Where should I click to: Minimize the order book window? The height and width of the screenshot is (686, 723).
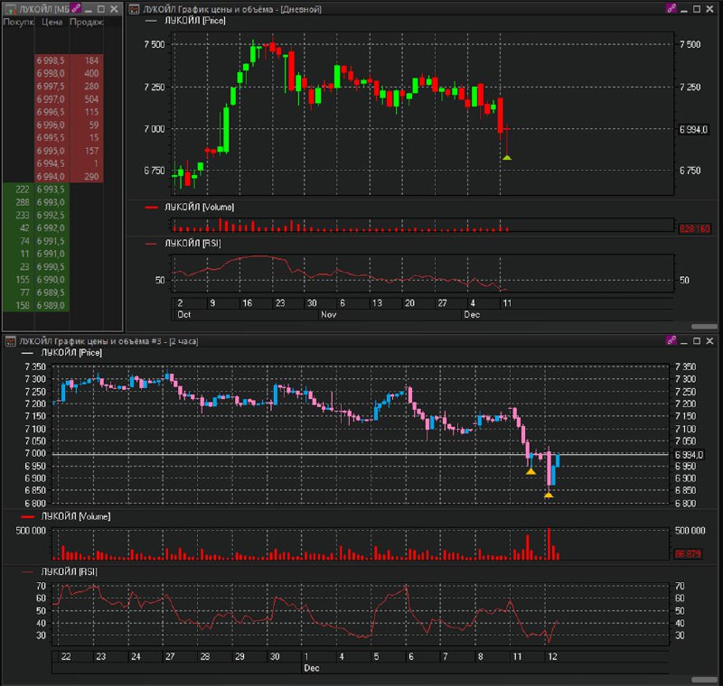pyautogui.click(x=89, y=9)
